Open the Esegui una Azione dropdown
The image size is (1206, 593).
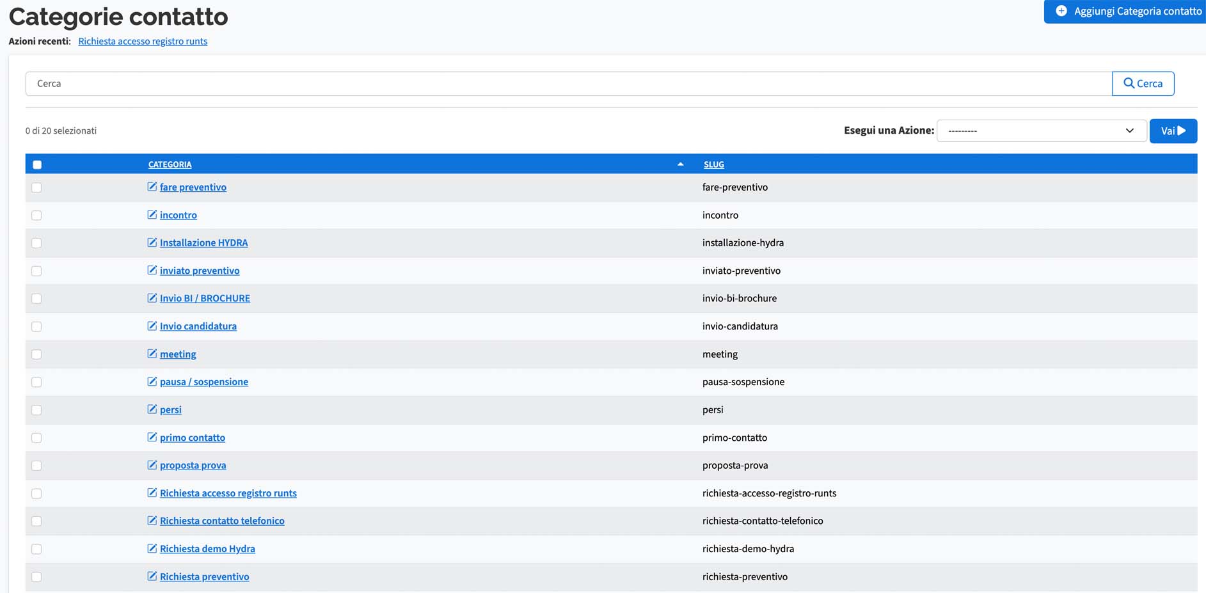click(1041, 130)
